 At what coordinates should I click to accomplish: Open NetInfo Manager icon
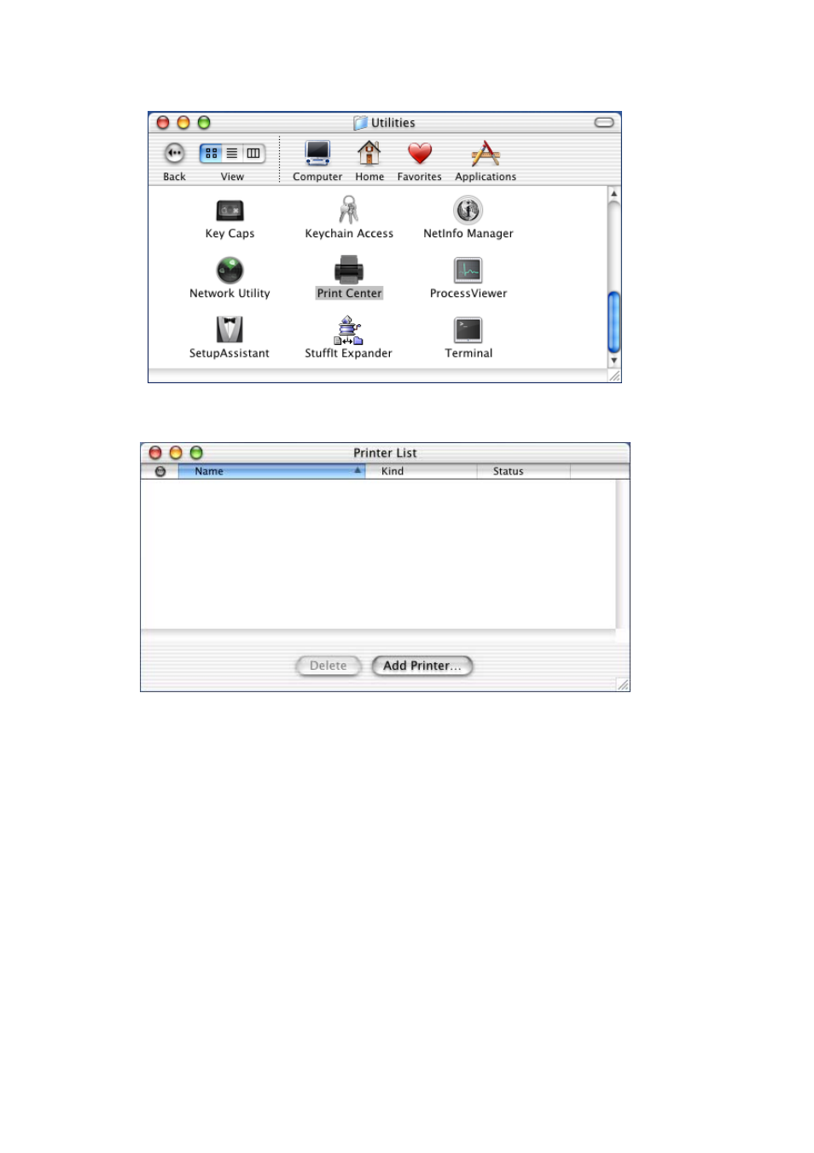coord(468,210)
